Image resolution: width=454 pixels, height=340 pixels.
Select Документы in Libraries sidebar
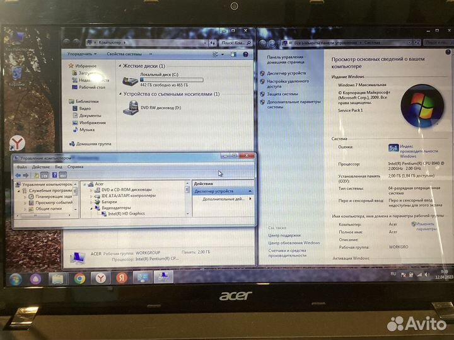[x=90, y=115]
